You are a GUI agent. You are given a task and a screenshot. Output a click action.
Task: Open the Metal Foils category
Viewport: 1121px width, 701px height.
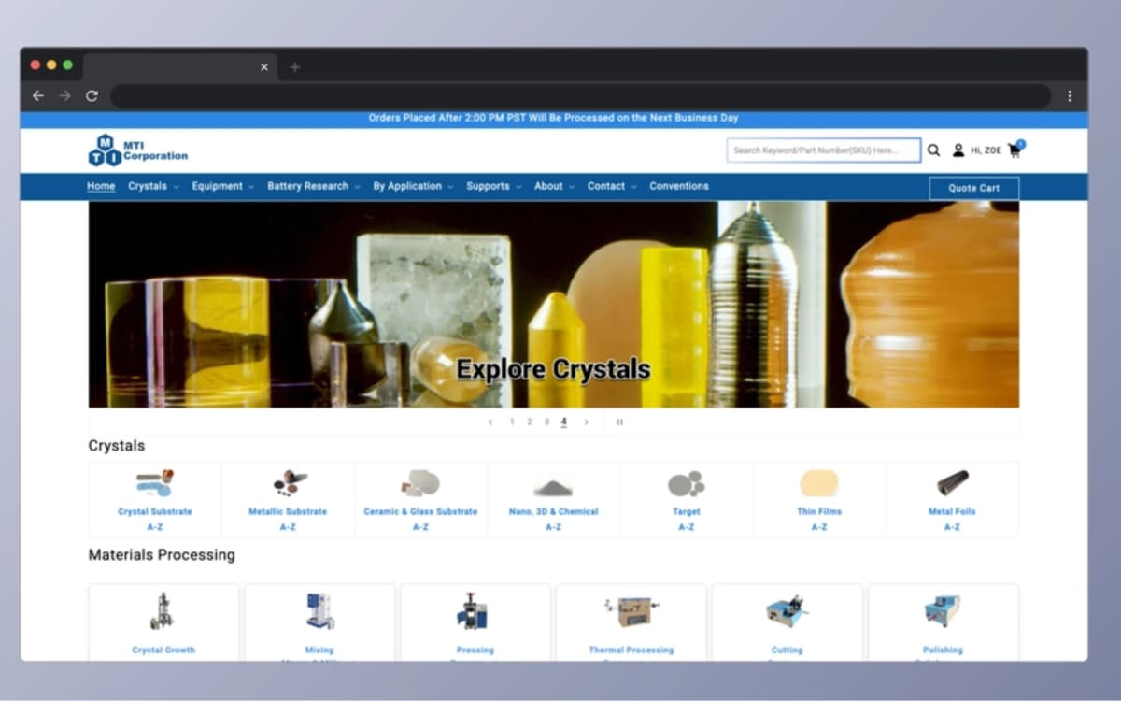pyautogui.click(x=952, y=483)
